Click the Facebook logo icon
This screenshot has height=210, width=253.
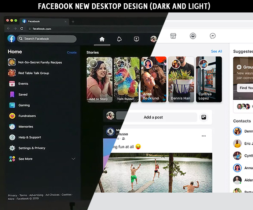click(11, 39)
